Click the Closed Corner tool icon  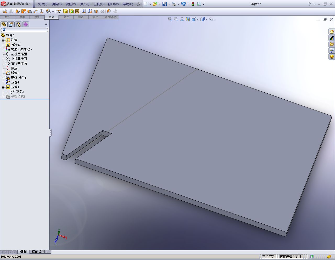coord(48,11)
